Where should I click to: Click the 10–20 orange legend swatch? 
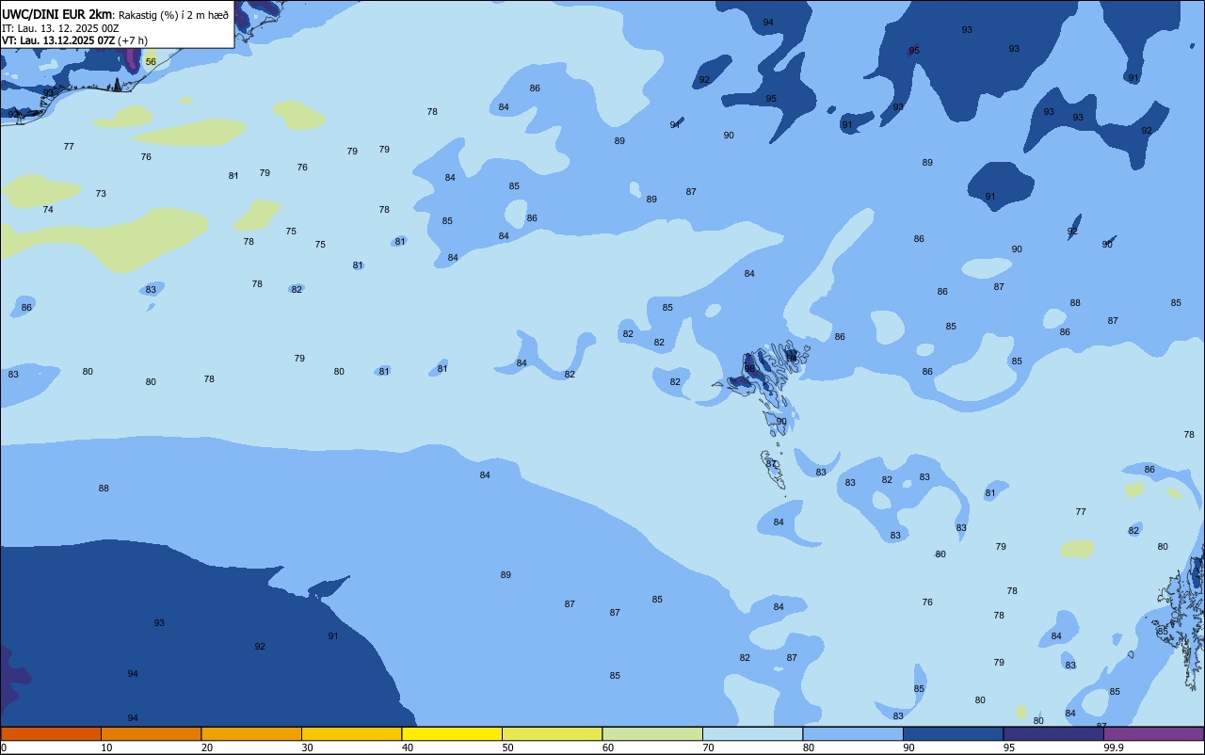[x=151, y=733]
